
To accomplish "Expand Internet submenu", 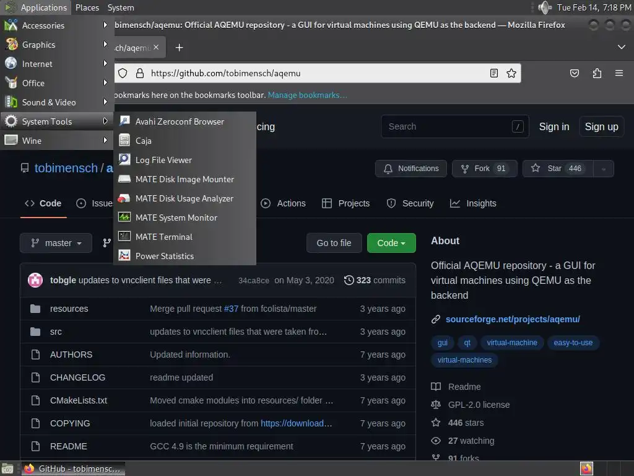I will pos(56,64).
